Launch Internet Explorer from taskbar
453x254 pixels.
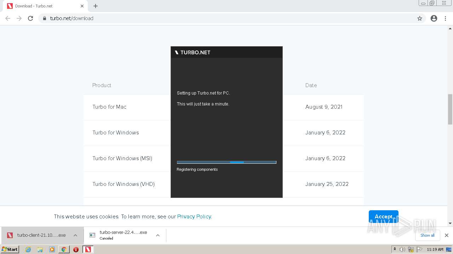[28, 249]
